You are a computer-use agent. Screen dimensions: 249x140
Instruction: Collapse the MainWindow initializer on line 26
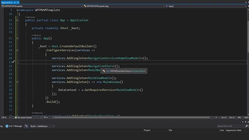click(x=18, y=82)
